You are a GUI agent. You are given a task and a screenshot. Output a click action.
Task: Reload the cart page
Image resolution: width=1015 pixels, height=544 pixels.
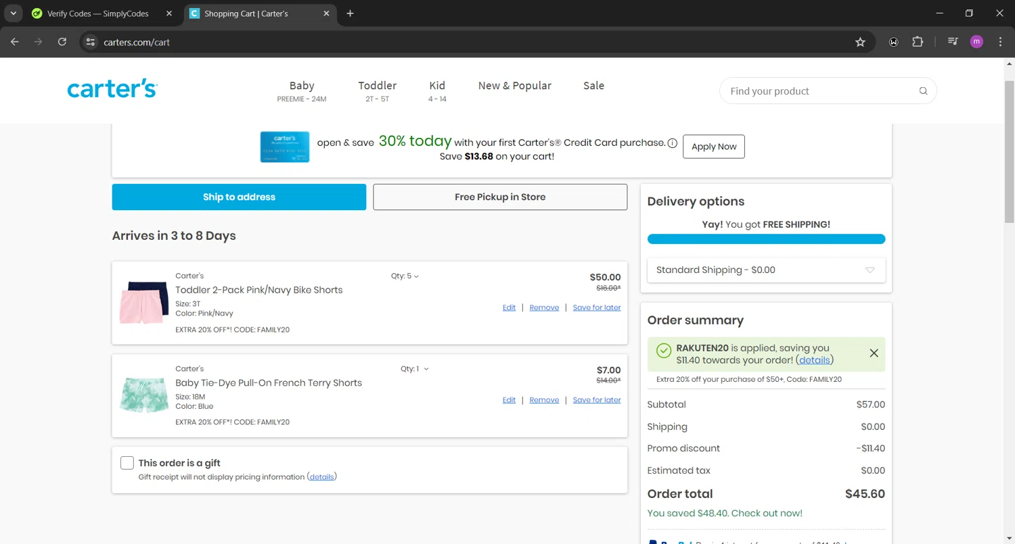click(x=62, y=42)
